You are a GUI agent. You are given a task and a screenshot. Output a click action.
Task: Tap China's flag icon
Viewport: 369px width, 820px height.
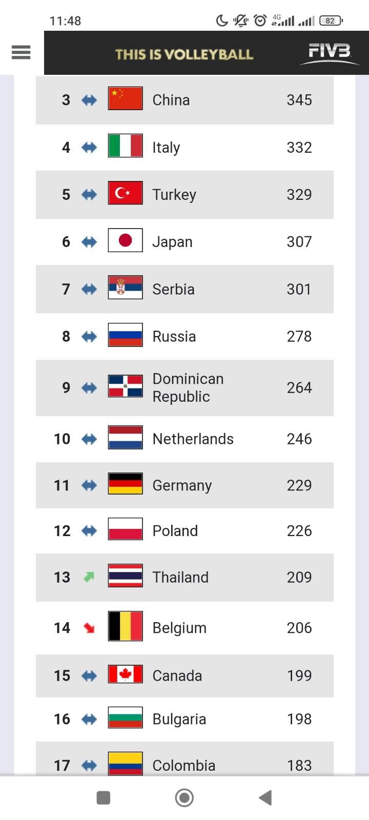[x=125, y=98]
